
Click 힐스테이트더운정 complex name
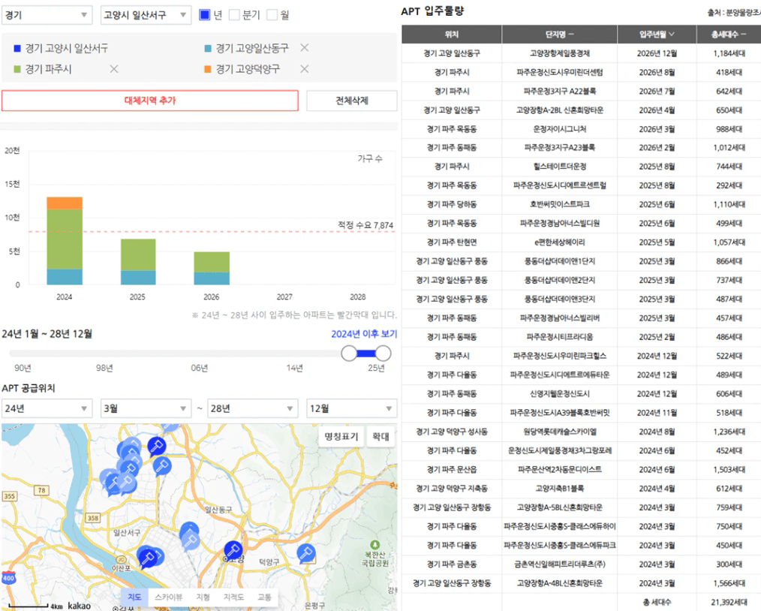coord(560,167)
